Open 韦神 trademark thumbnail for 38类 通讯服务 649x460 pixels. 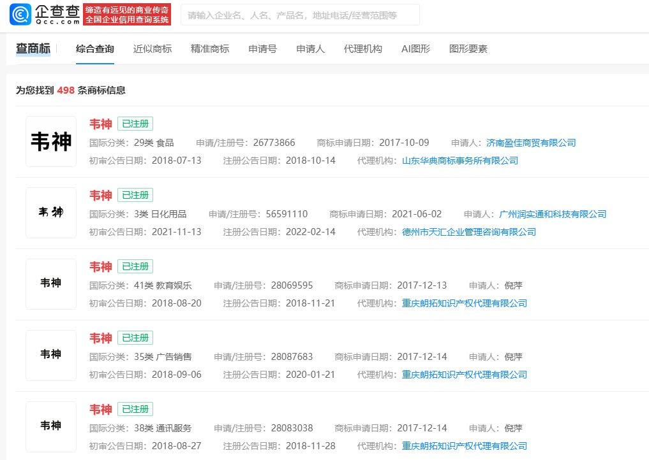click(x=51, y=426)
